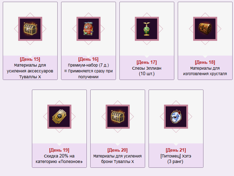Click the [День 20] heading
This screenshot has width=234, height=176.
pyautogui.click(x=118, y=150)
